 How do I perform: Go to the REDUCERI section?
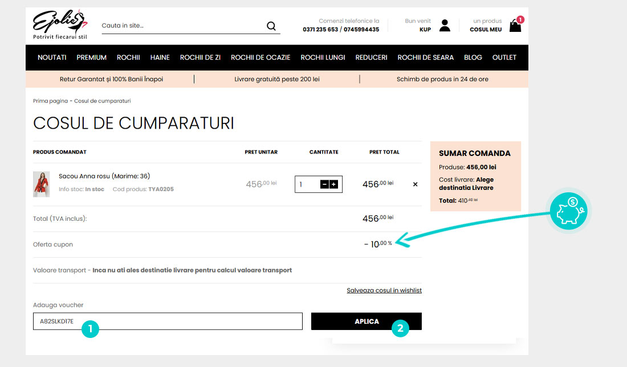tap(371, 57)
